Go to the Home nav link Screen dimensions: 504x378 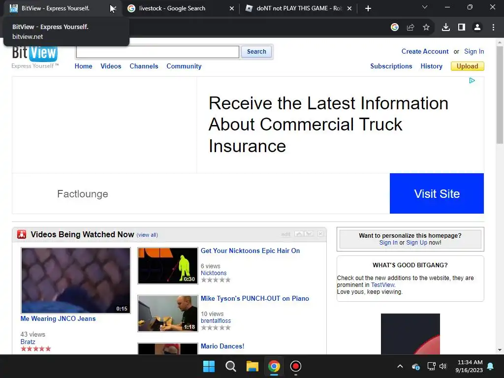(84, 66)
